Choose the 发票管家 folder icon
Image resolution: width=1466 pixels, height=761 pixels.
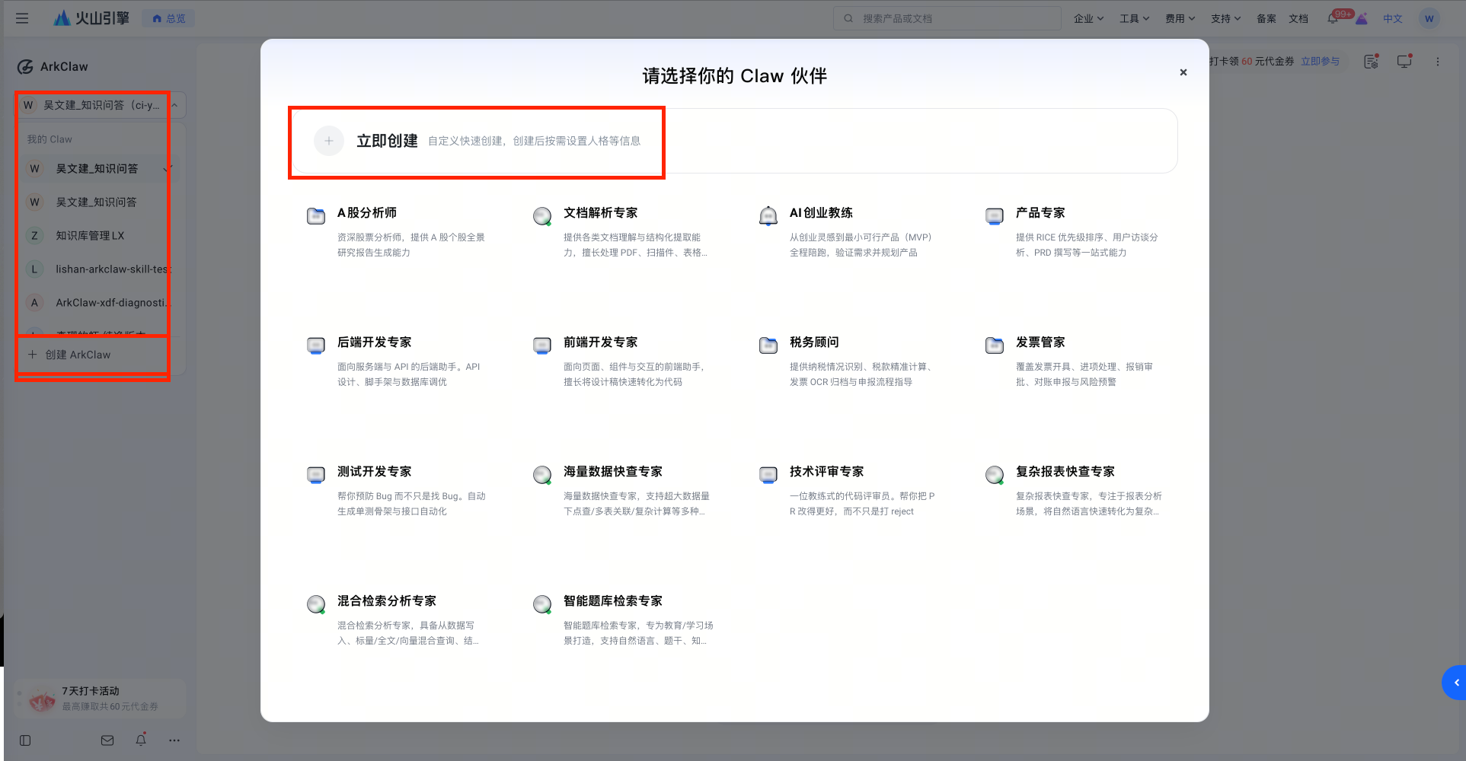pyautogui.click(x=995, y=345)
